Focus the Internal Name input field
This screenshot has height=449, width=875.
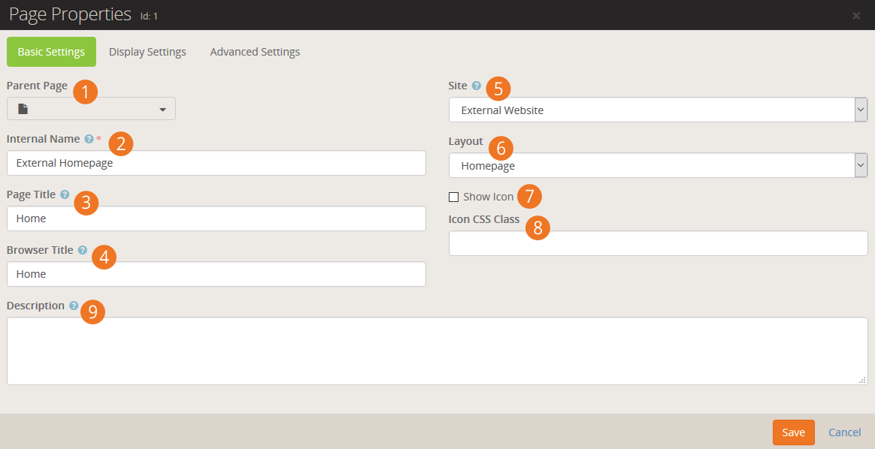[216, 163]
